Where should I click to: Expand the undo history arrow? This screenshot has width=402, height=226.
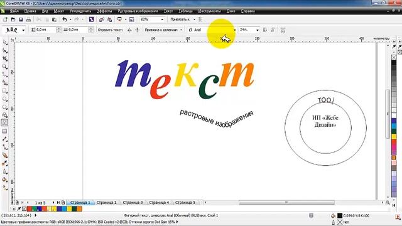[70, 19]
